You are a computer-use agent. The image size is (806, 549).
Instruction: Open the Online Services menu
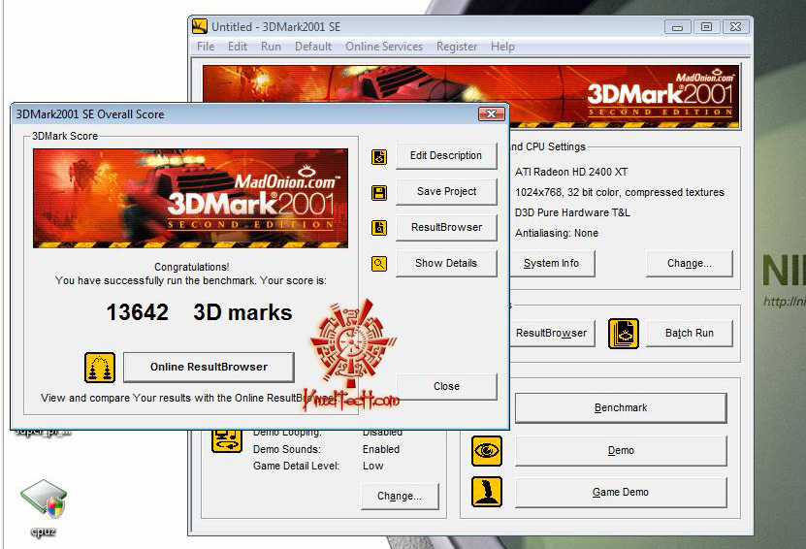[x=384, y=47]
